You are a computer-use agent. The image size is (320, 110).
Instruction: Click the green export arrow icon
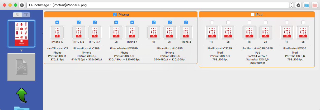tap(22, 95)
